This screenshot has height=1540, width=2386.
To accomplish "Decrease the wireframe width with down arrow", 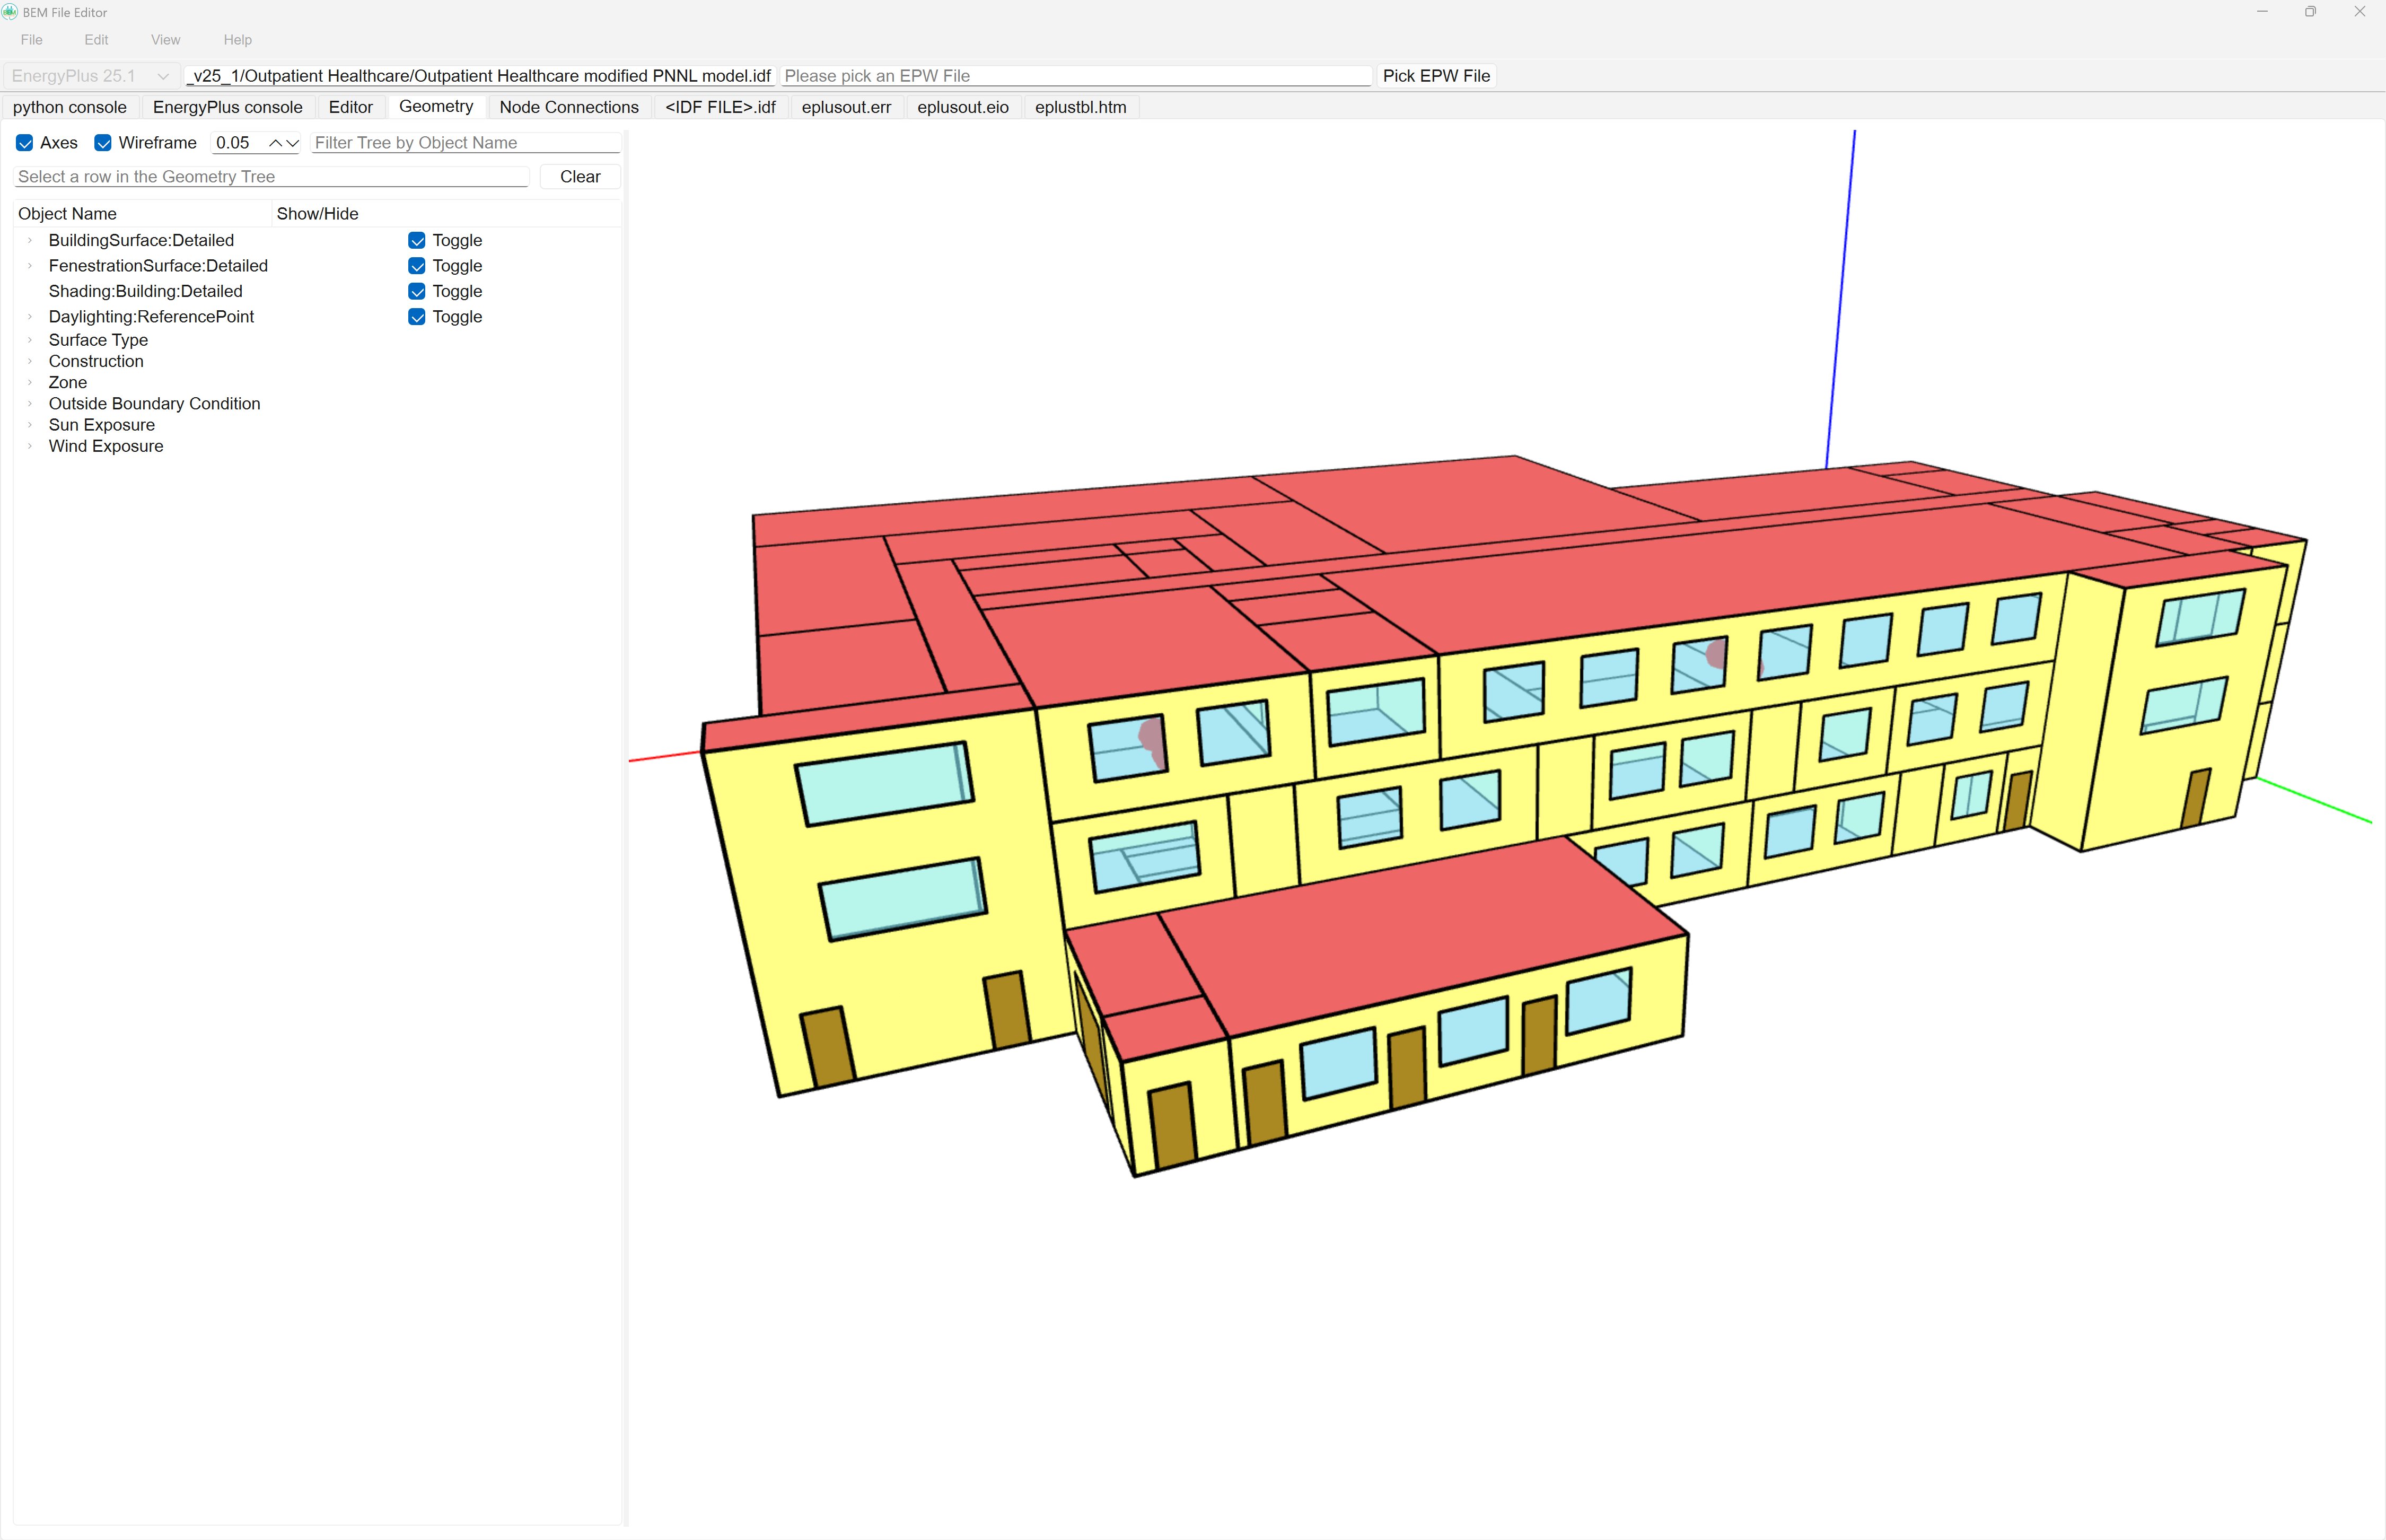I will point(292,143).
